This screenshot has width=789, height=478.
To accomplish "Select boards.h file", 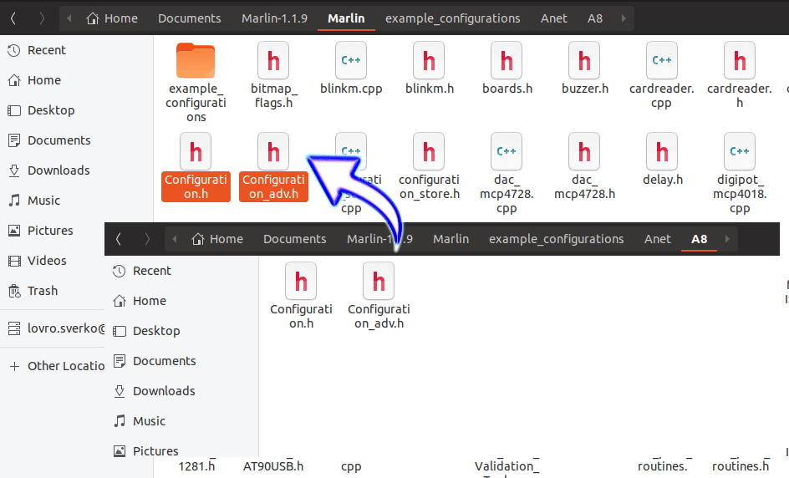I will (506, 68).
